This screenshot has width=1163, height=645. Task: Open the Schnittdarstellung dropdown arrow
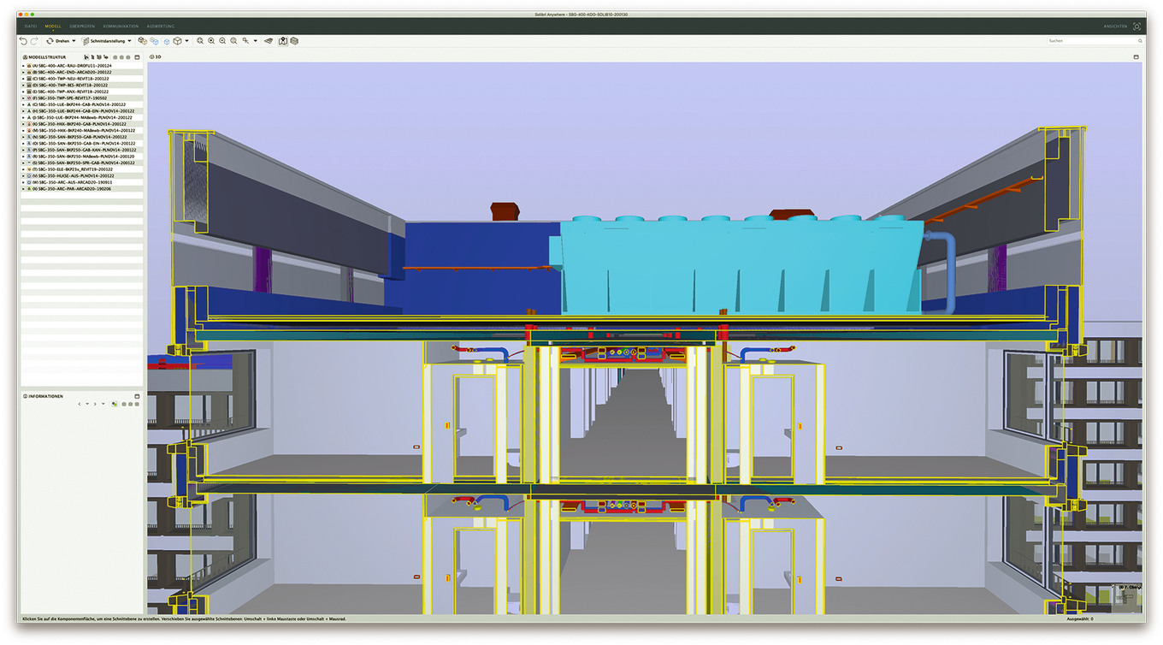[129, 41]
